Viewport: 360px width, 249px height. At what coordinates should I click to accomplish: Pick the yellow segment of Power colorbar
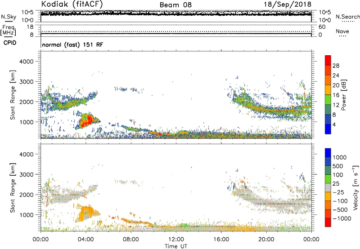(328, 90)
